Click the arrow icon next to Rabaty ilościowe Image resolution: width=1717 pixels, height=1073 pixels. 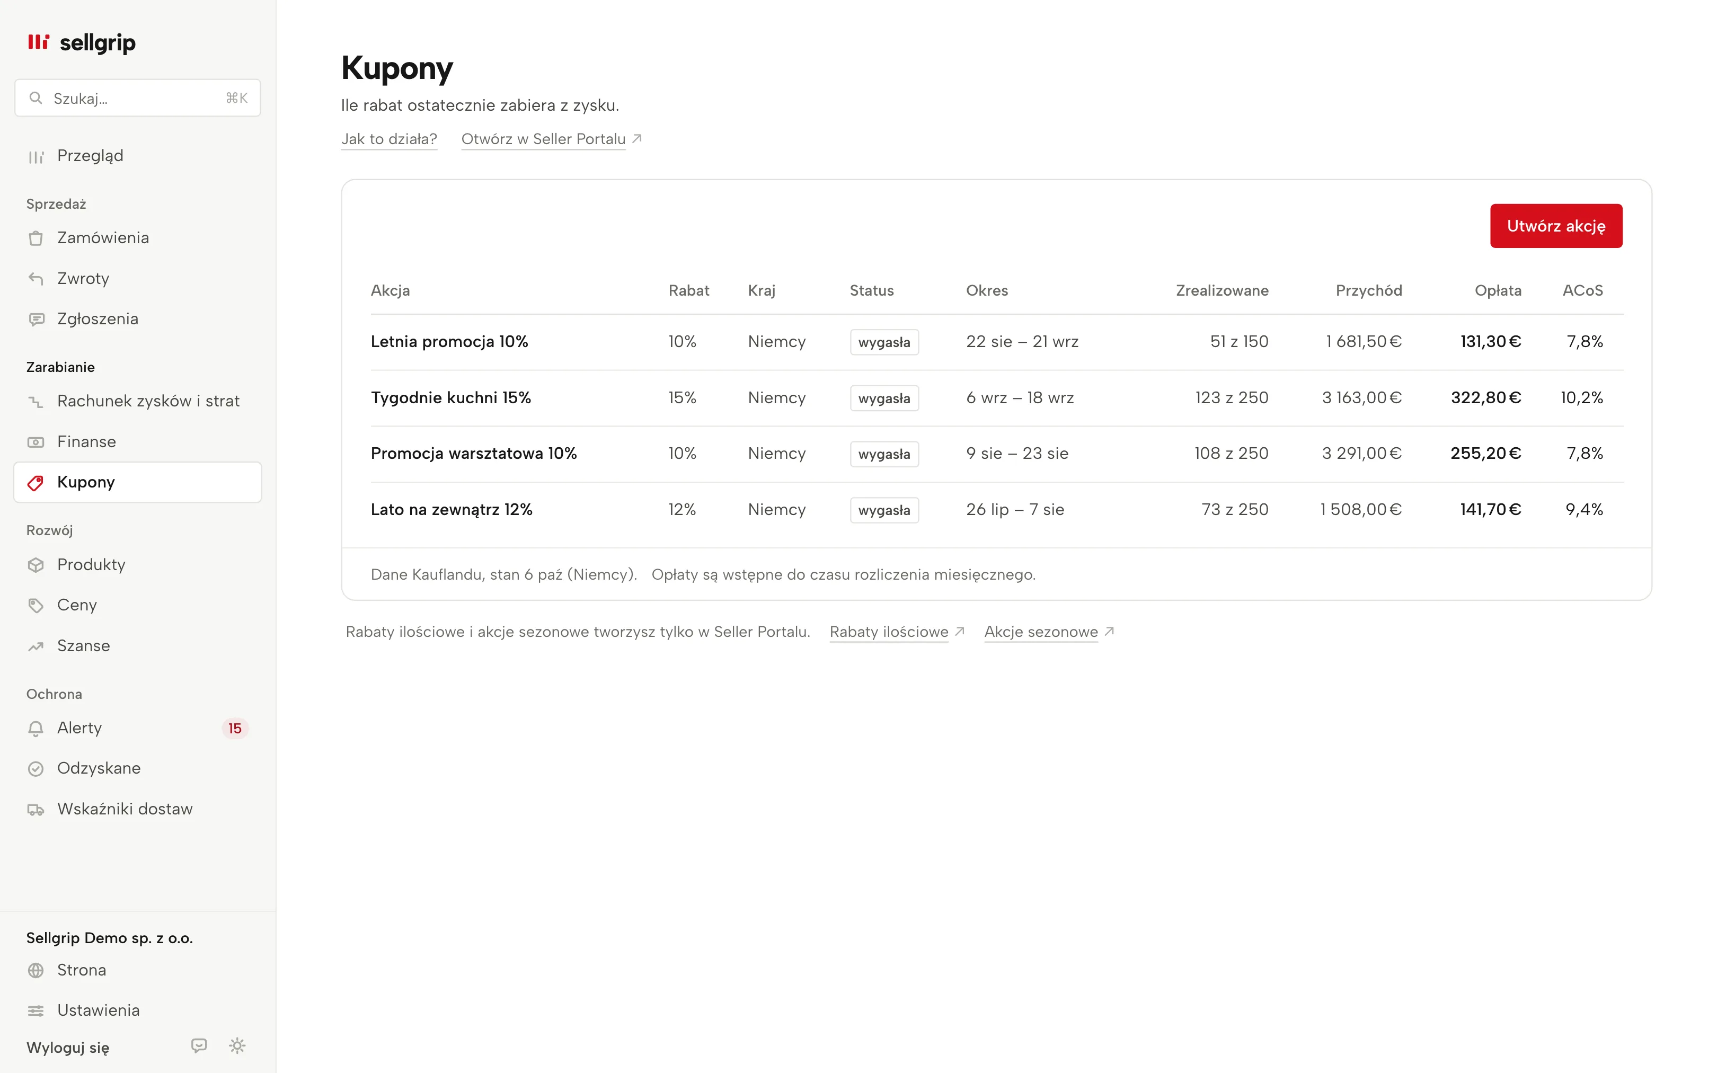[960, 632]
